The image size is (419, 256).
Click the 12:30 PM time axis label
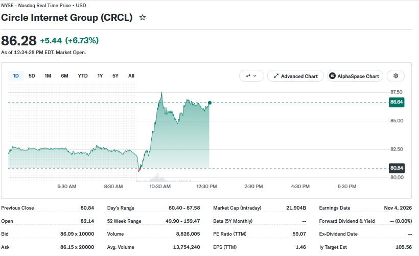tap(206, 187)
